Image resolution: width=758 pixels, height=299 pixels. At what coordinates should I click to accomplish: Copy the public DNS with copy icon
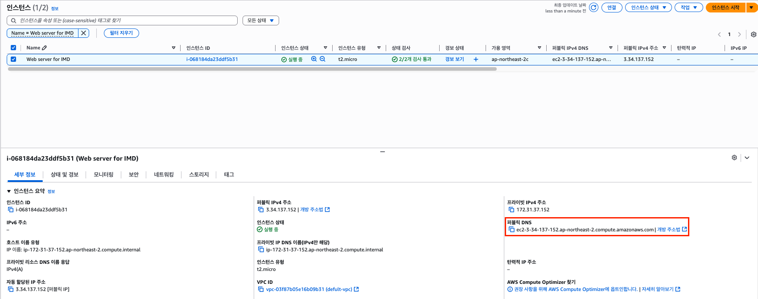[x=511, y=230]
